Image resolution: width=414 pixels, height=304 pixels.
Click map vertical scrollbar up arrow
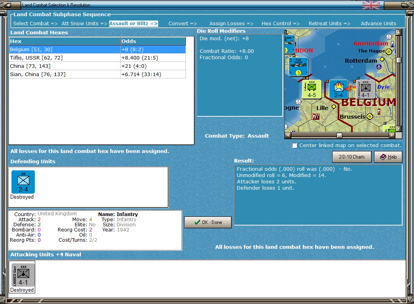399,32
